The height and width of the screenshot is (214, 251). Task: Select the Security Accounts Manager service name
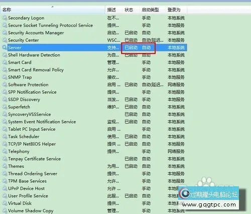(x=36, y=33)
